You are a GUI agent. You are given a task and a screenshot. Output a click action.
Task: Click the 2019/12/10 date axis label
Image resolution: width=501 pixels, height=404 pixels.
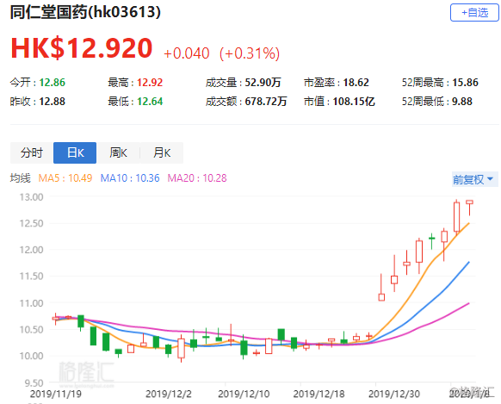[x=244, y=394]
